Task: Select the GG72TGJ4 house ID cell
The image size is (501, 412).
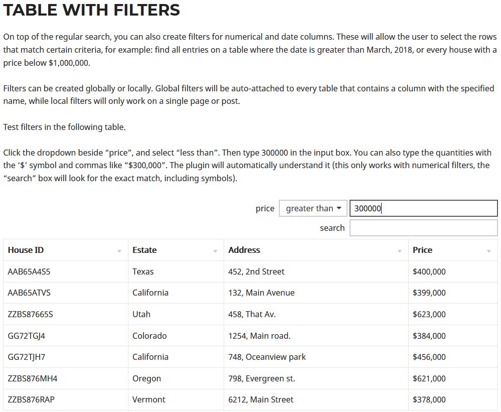Action: (27, 336)
